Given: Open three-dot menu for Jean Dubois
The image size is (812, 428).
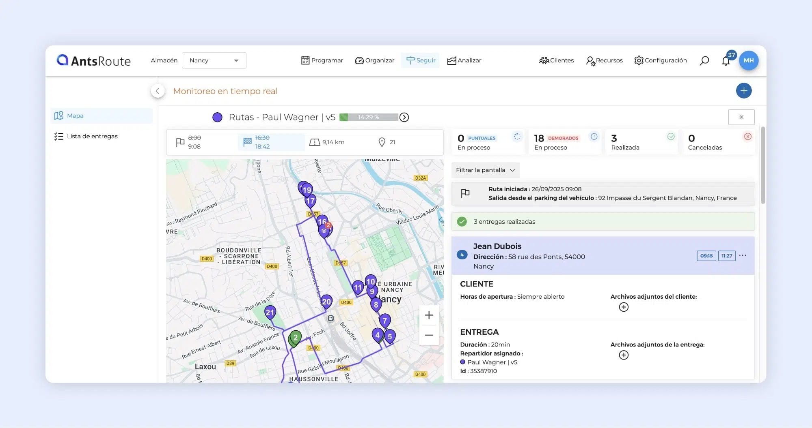Looking at the screenshot, I should [x=743, y=255].
